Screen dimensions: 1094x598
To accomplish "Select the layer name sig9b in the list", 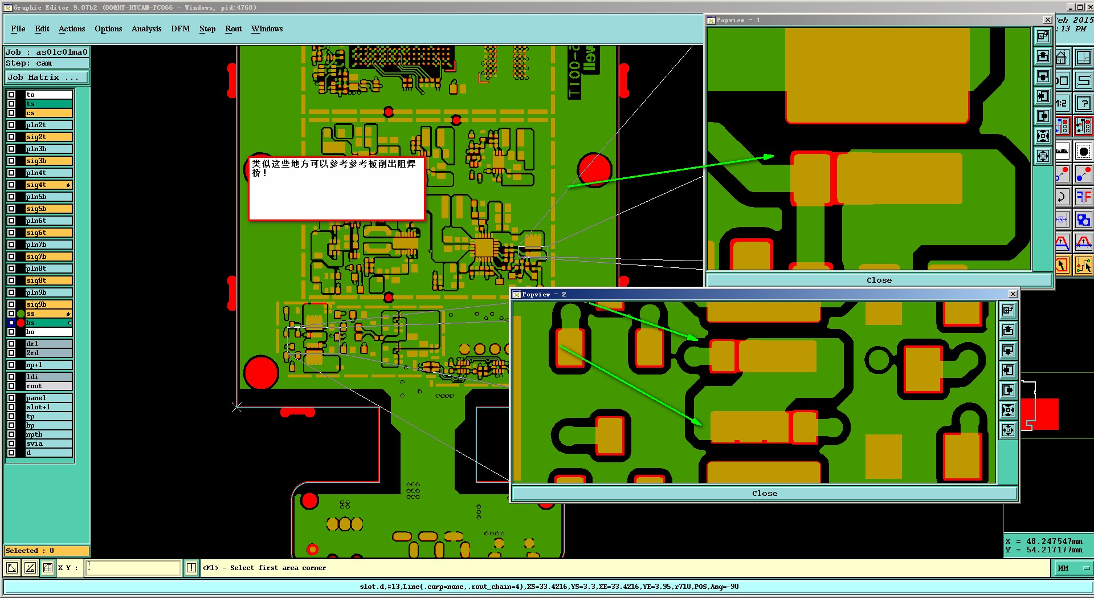I will 48,304.
